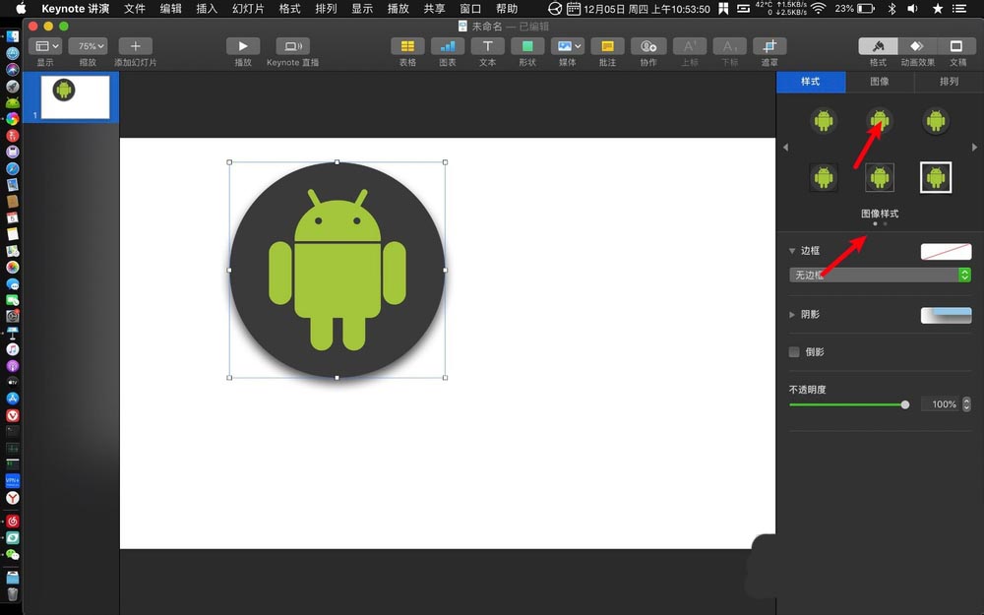Switch to the 样式 tab
The width and height of the screenshot is (984, 615).
click(x=811, y=82)
